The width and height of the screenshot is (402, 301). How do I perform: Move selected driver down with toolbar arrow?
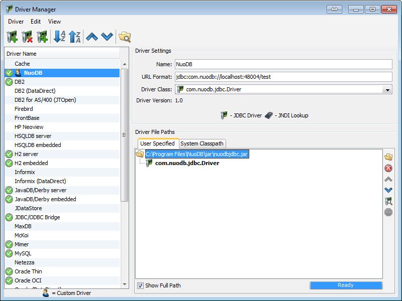[x=107, y=37]
